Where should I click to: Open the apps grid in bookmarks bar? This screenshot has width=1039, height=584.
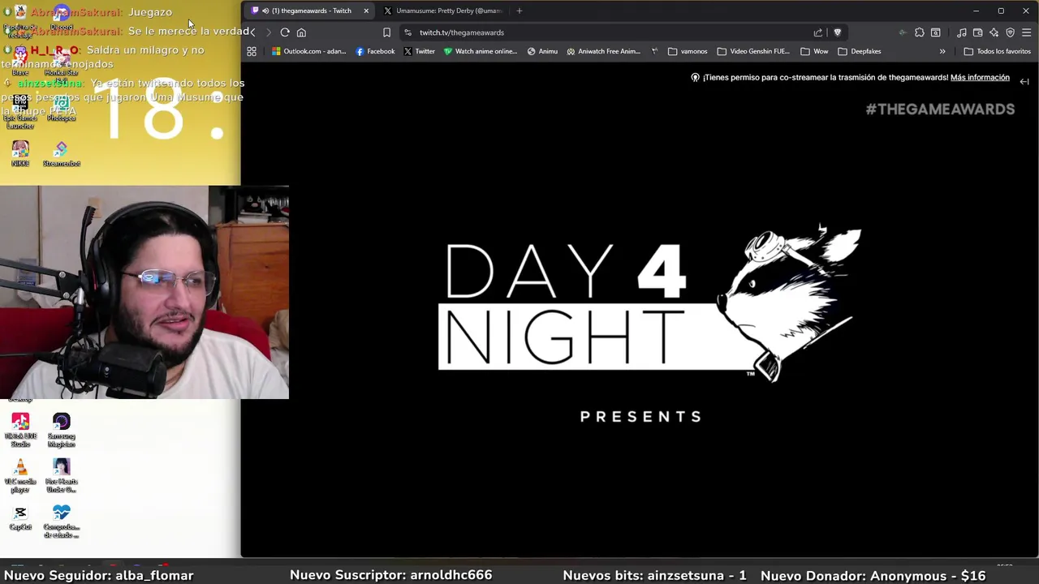(252, 51)
